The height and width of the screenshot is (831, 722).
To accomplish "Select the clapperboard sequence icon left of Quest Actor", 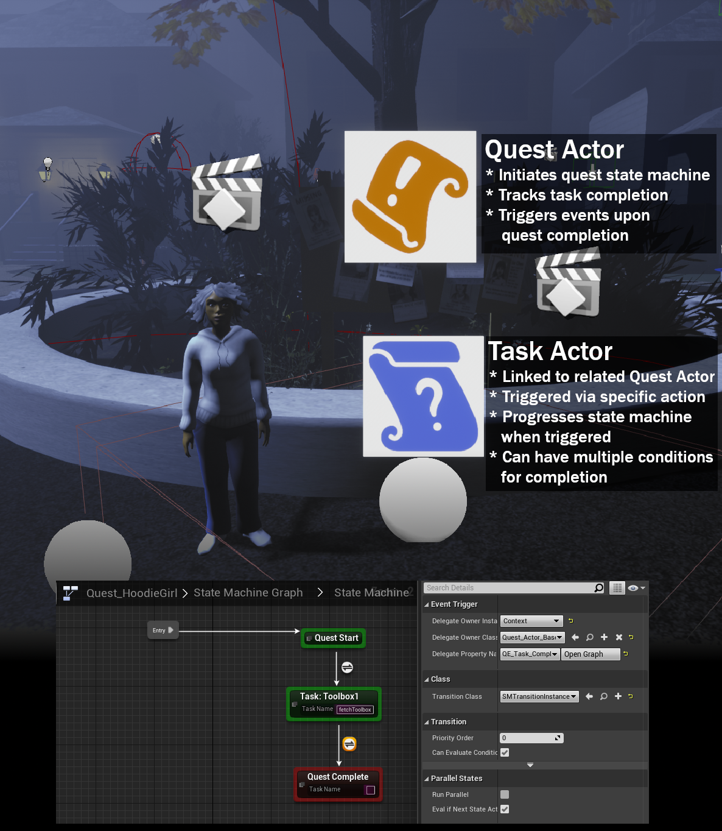I will (227, 193).
